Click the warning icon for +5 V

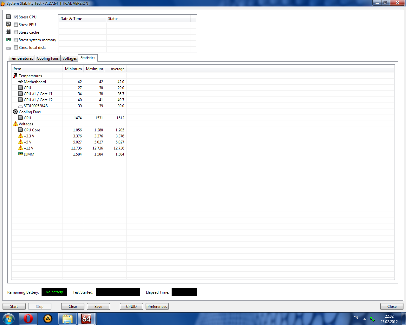(x=21, y=142)
